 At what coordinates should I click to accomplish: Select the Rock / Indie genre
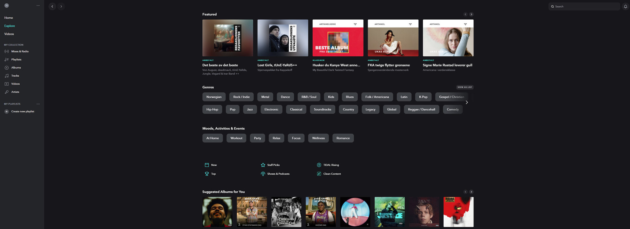pos(241,97)
